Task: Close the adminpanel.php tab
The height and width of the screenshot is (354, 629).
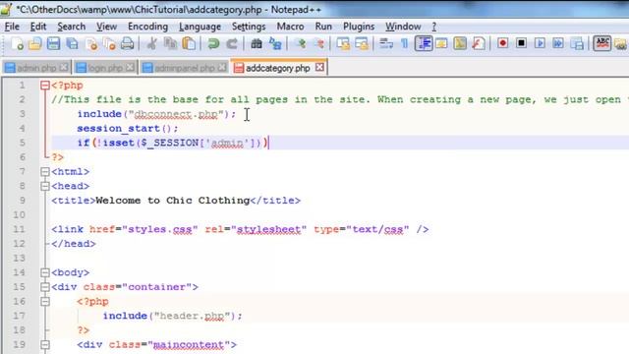Action: pos(222,68)
